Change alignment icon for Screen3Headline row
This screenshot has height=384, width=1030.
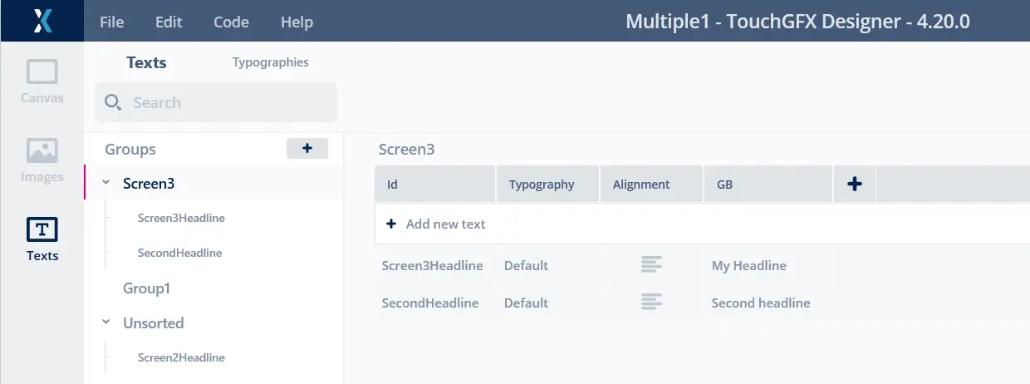[651, 266]
